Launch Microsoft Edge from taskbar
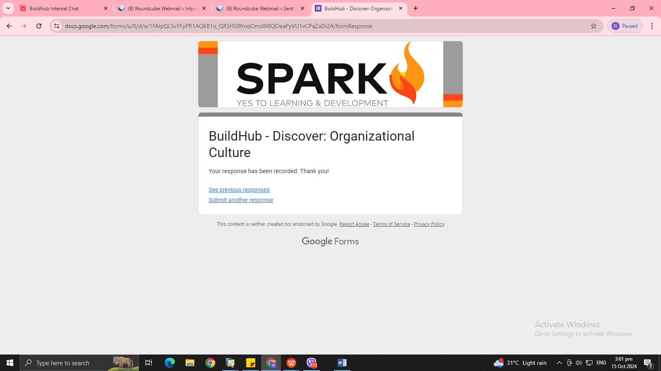Screen dimensions: 661x371 tap(169, 363)
